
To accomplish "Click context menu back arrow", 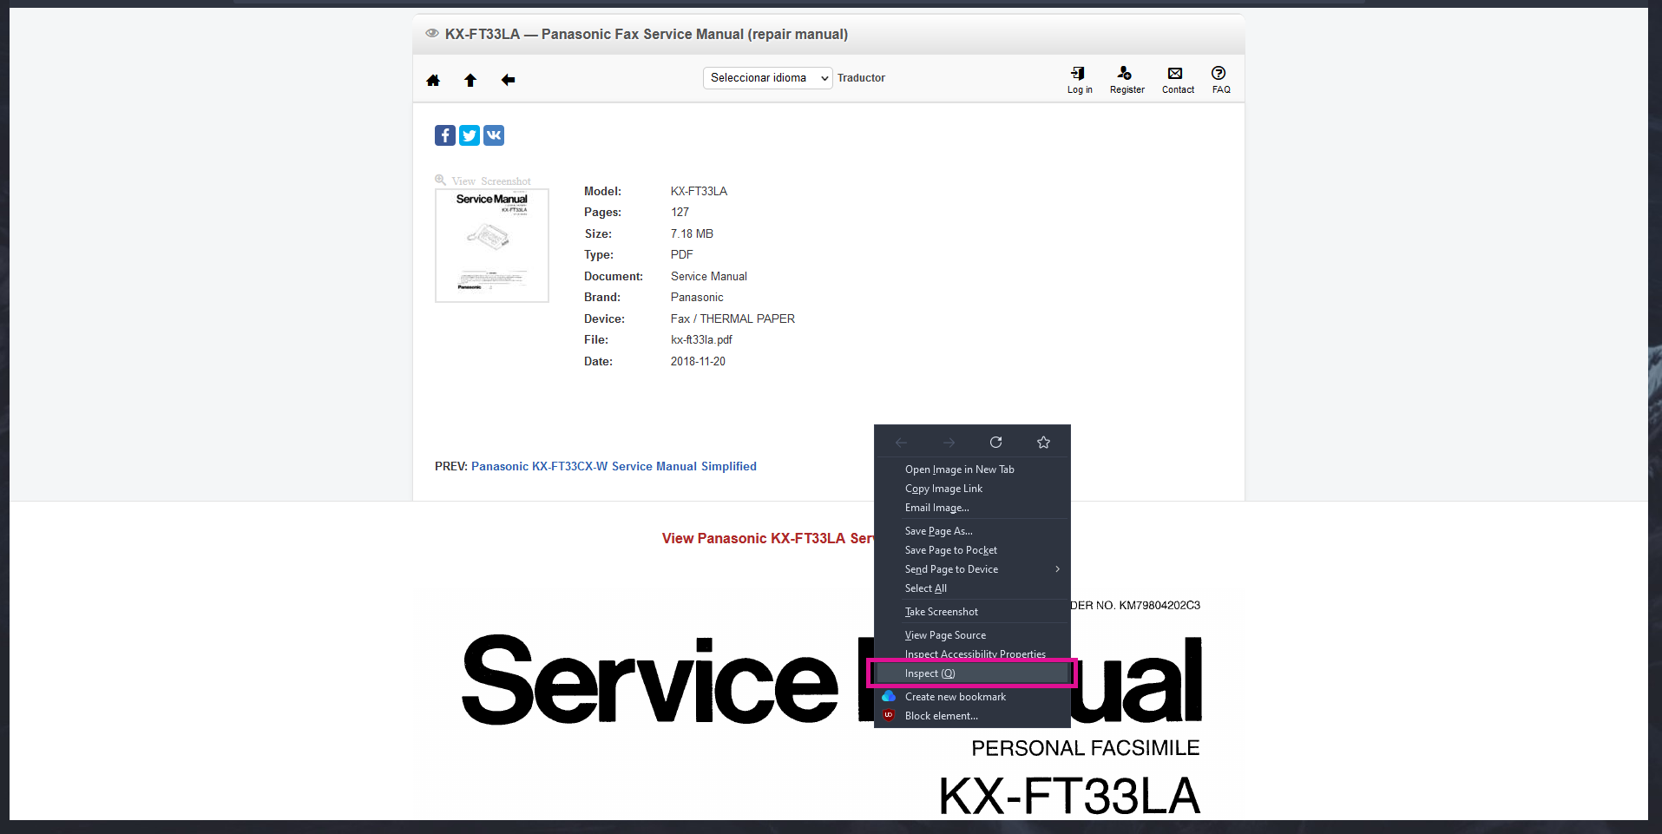I will (x=901, y=443).
